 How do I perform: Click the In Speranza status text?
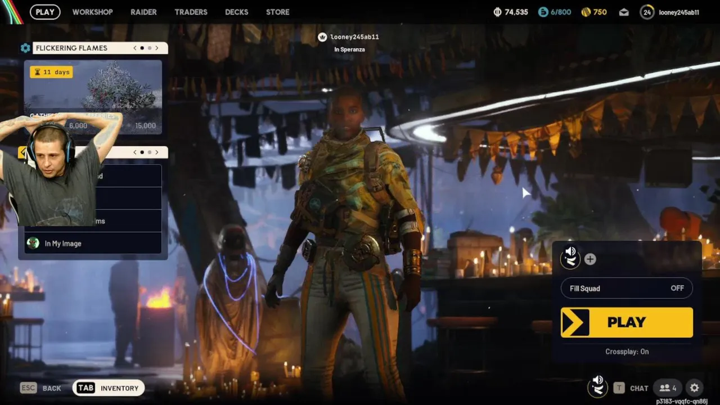[x=349, y=49]
